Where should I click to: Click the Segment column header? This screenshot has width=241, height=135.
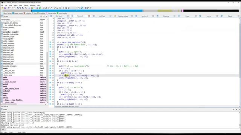[43, 19]
